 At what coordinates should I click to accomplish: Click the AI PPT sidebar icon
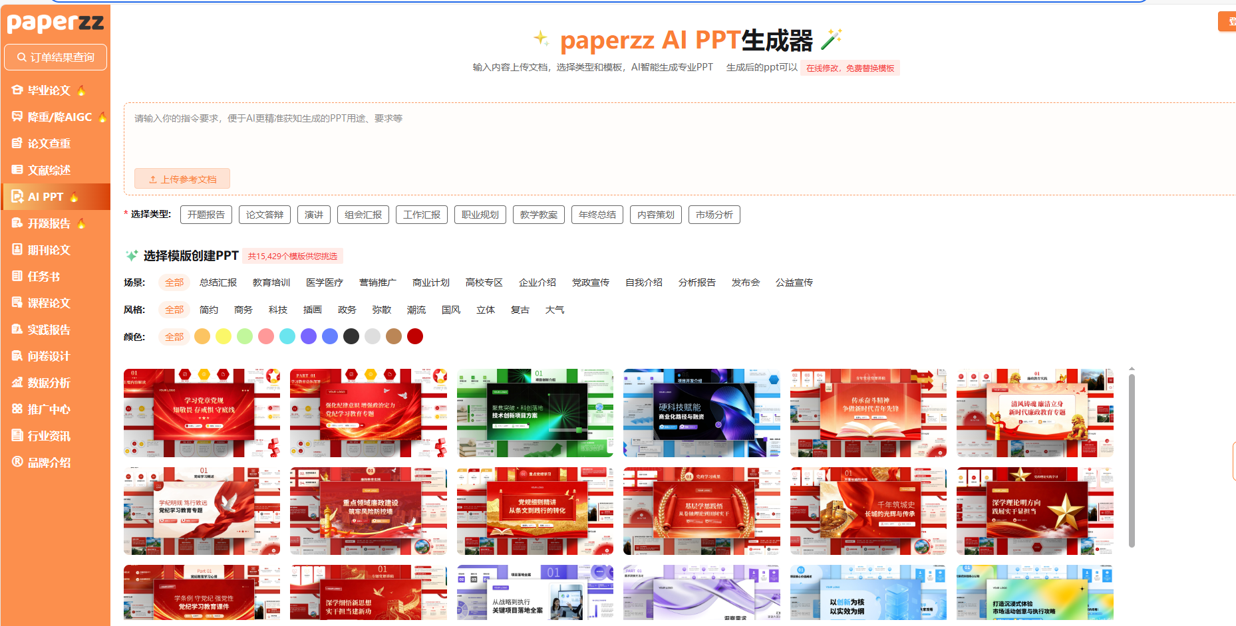point(17,197)
